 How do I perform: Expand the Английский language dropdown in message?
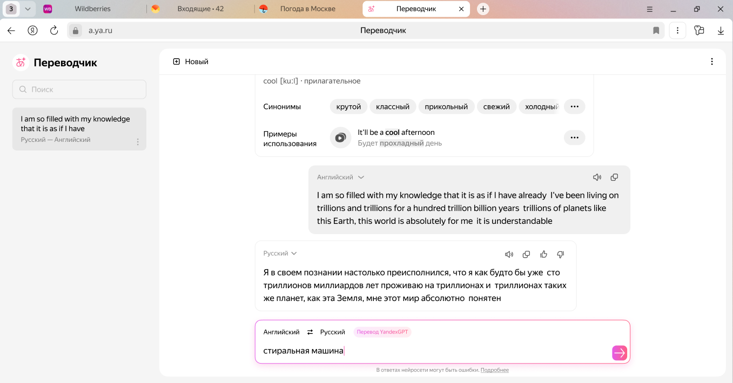[x=340, y=177]
